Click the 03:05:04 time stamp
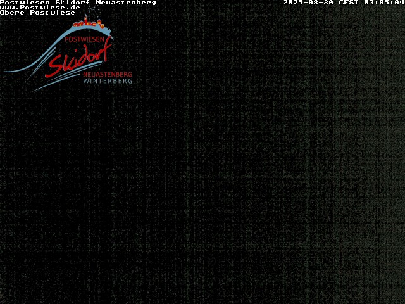This screenshot has height=304, width=405. tap(384, 3)
